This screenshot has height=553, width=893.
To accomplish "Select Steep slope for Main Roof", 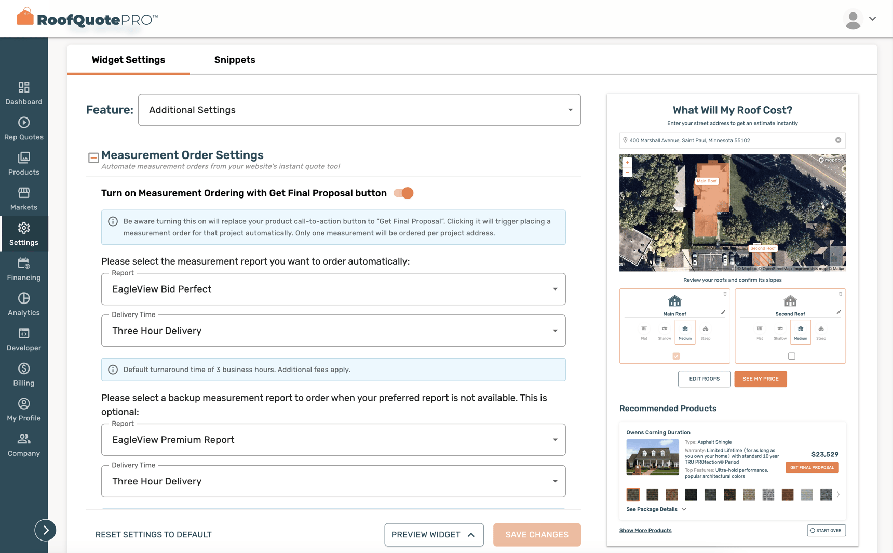I will [x=706, y=333].
